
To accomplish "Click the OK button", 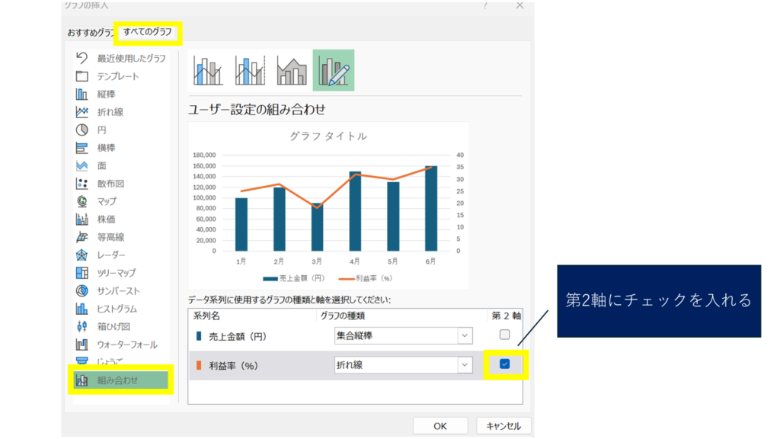I will click(440, 426).
